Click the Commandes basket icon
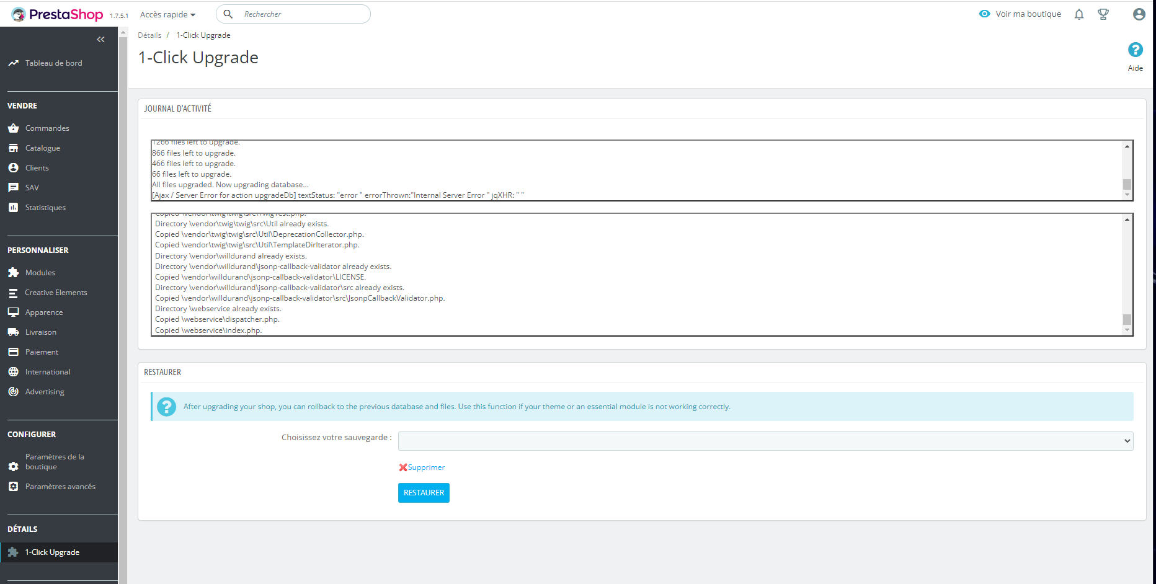 (13, 128)
